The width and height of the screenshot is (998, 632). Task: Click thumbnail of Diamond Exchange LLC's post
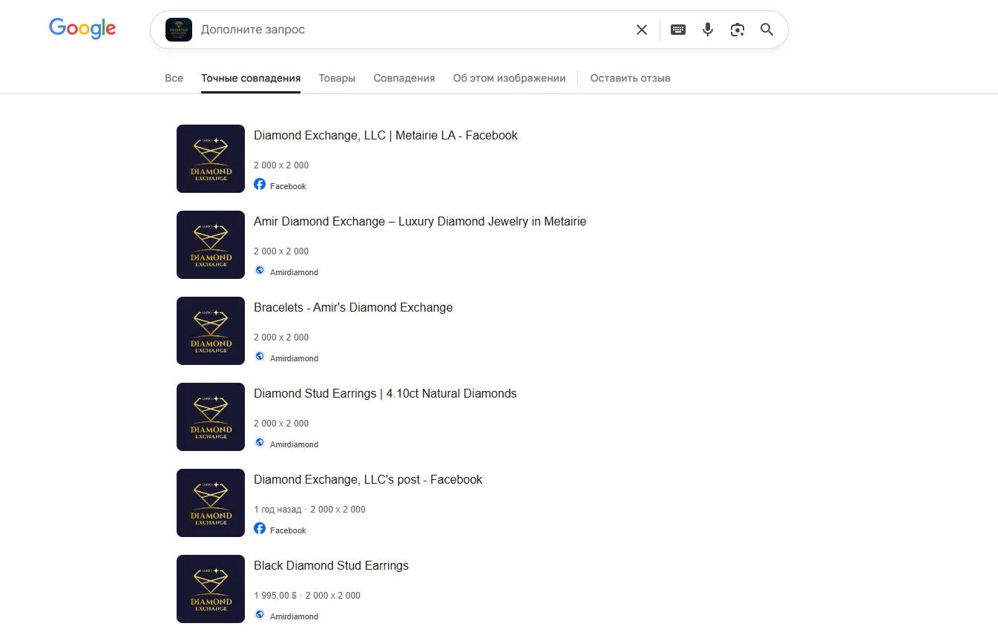click(x=211, y=503)
